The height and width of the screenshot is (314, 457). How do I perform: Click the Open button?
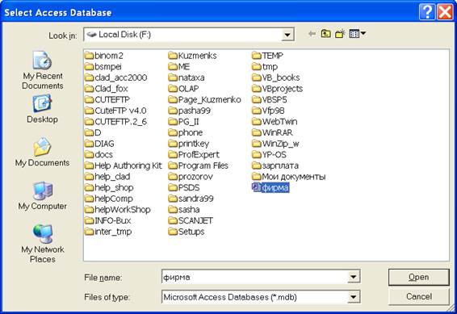[418, 277]
